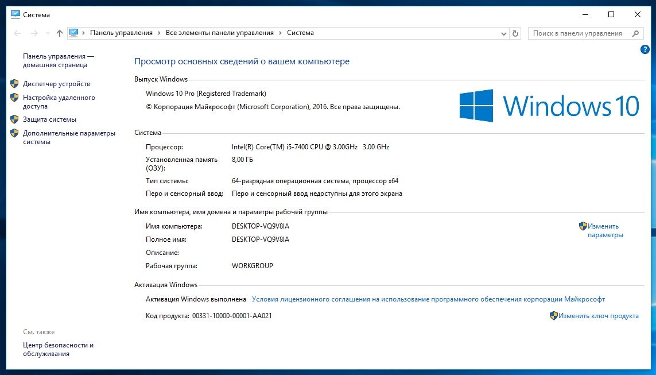656x375 pixels.
Task: Open Microsoft license terms link
Action: tap(428, 299)
